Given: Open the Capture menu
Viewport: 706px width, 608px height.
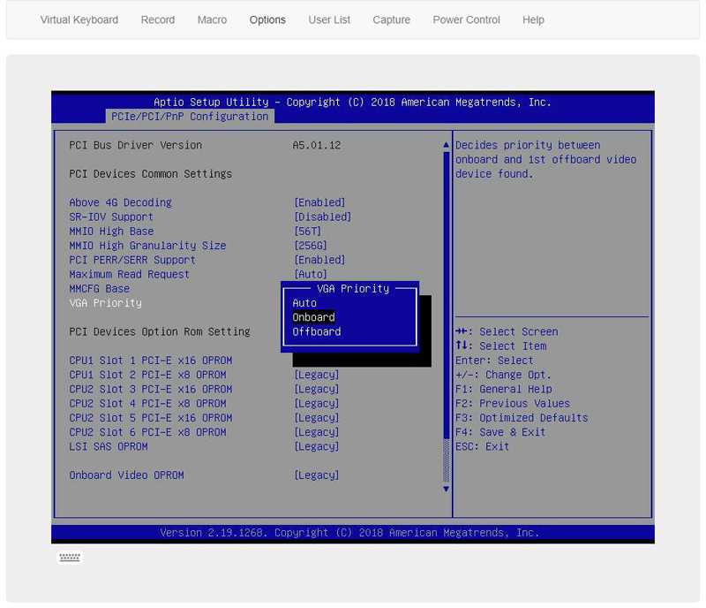Looking at the screenshot, I should point(392,19).
